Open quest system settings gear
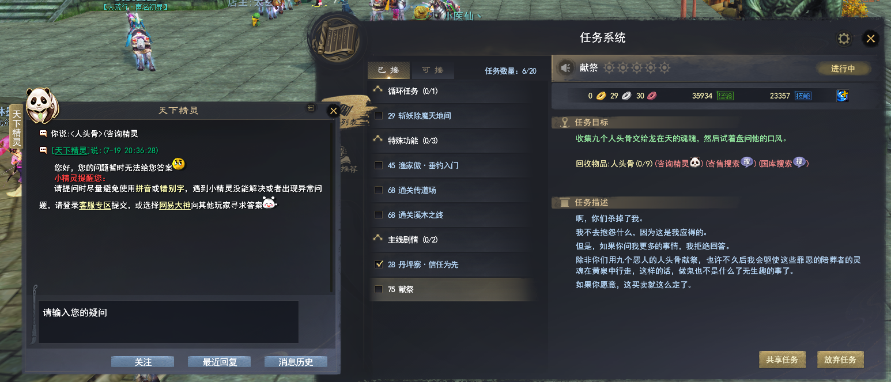Screen dimensions: 891x382 [844, 39]
